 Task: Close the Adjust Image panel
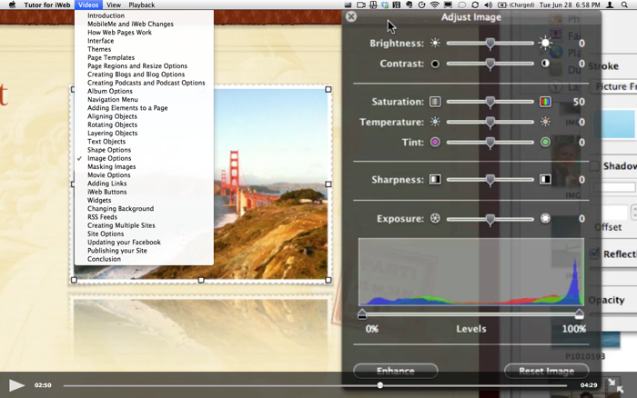coord(351,16)
